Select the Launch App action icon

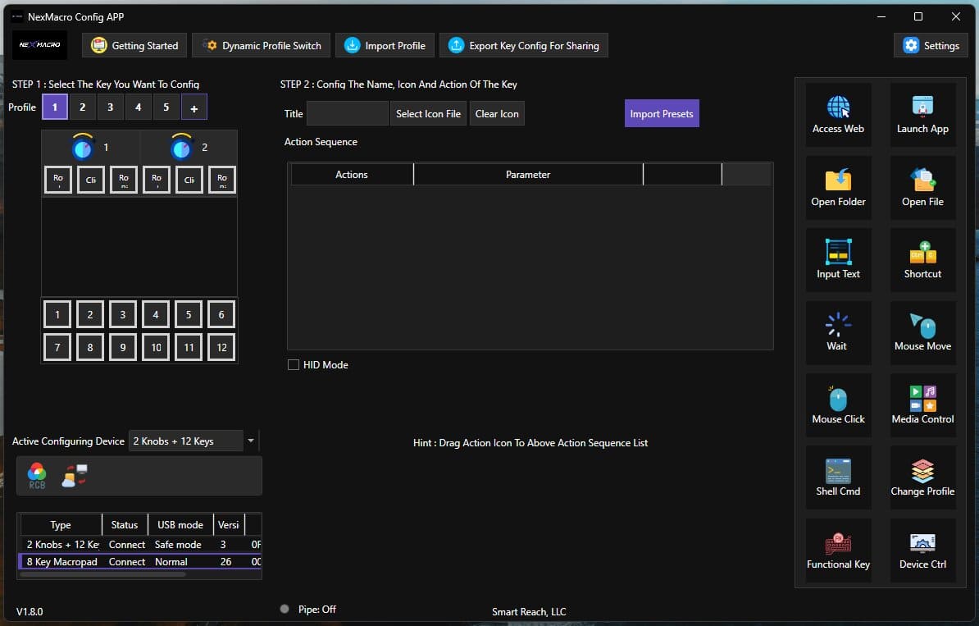point(922,114)
